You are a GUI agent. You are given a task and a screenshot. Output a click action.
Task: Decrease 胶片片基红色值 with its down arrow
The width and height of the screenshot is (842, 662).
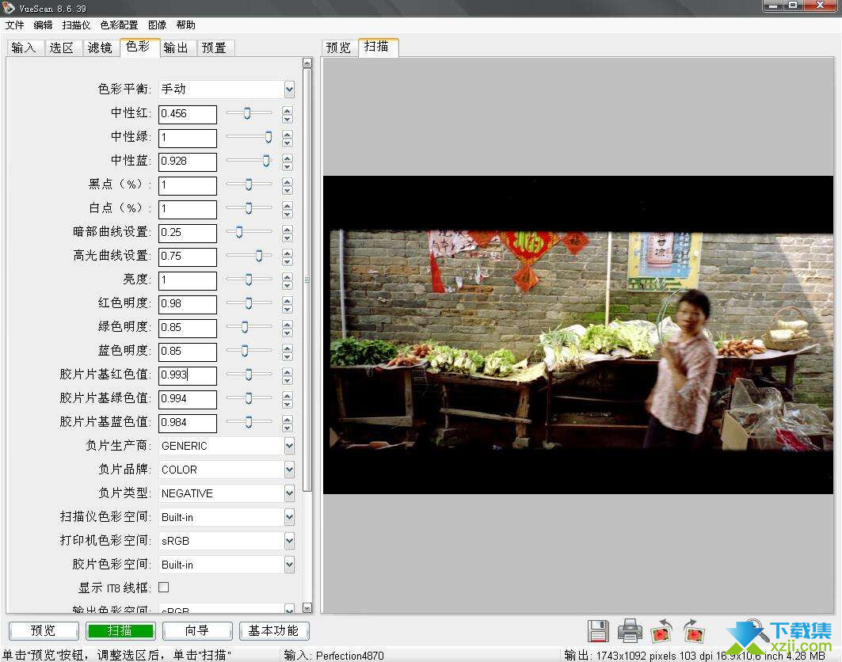(x=288, y=380)
